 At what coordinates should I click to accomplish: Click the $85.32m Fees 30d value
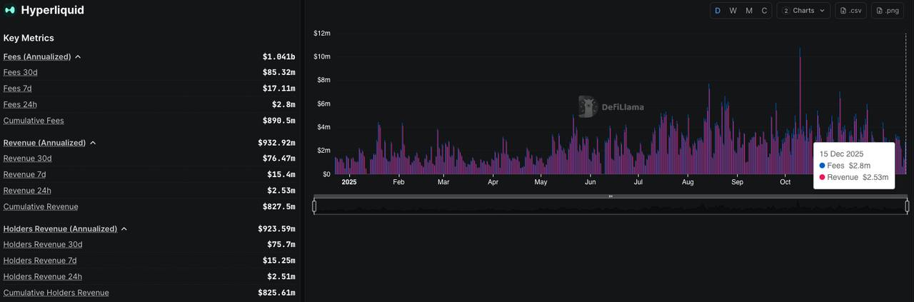tap(278, 72)
